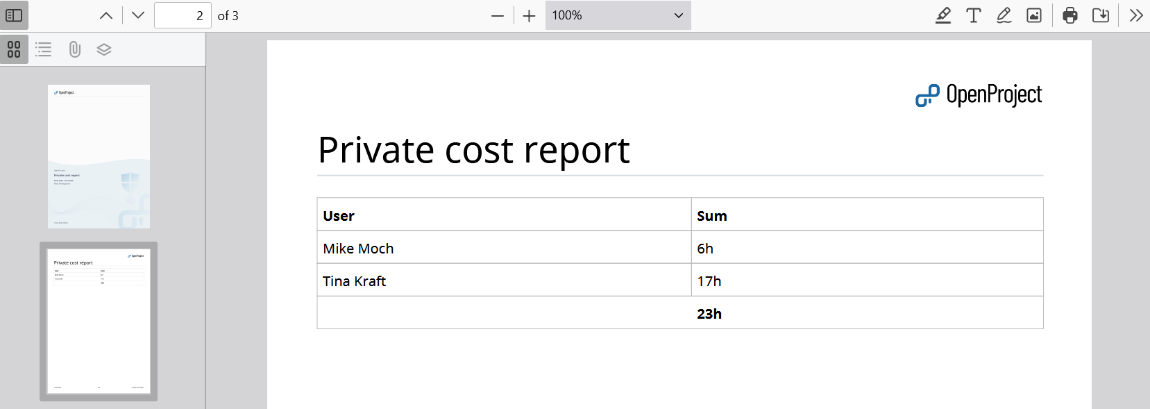Click the 'Private cost report' heading
The image size is (1150, 409).
click(x=473, y=150)
